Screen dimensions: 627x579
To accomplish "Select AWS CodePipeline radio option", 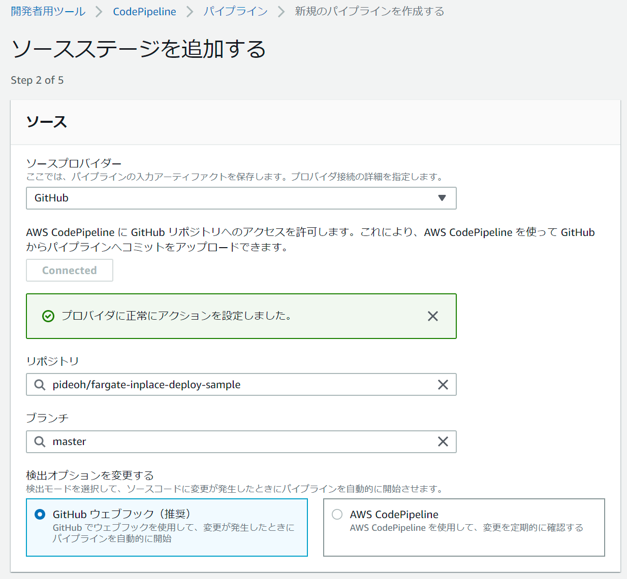I will 337,514.
